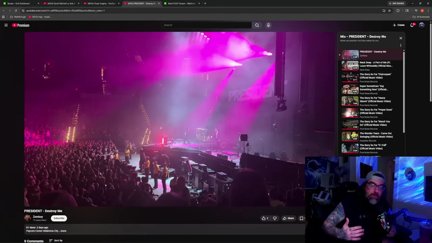
Task: Activate voice search microphone
Action: point(268,25)
